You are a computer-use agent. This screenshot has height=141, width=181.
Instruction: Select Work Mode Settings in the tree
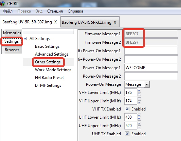53,70
